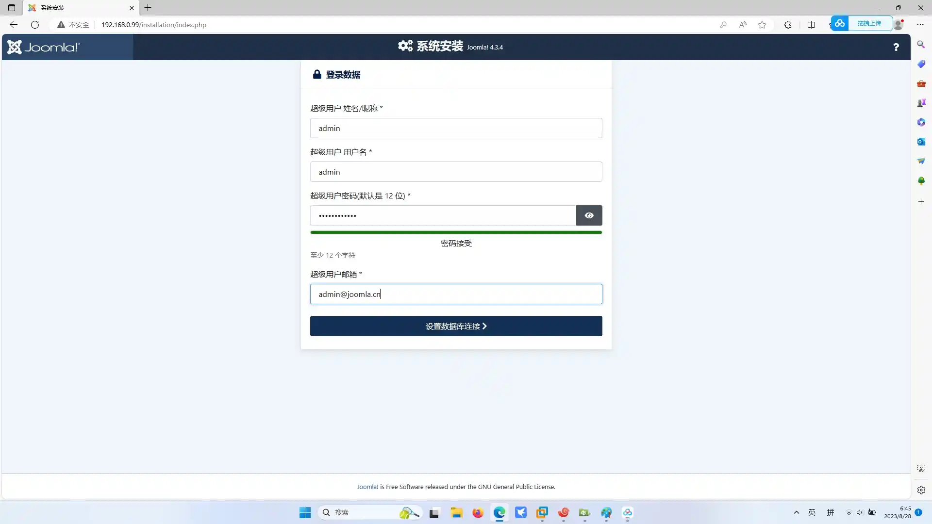Show hidden system tray icons chevron
The height and width of the screenshot is (524, 932).
pyautogui.click(x=796, y=512)
